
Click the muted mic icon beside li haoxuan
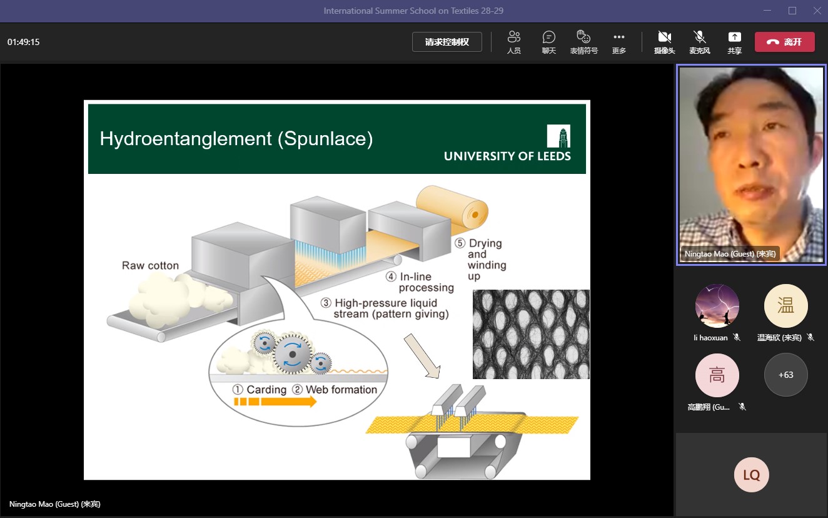point(737,337)
